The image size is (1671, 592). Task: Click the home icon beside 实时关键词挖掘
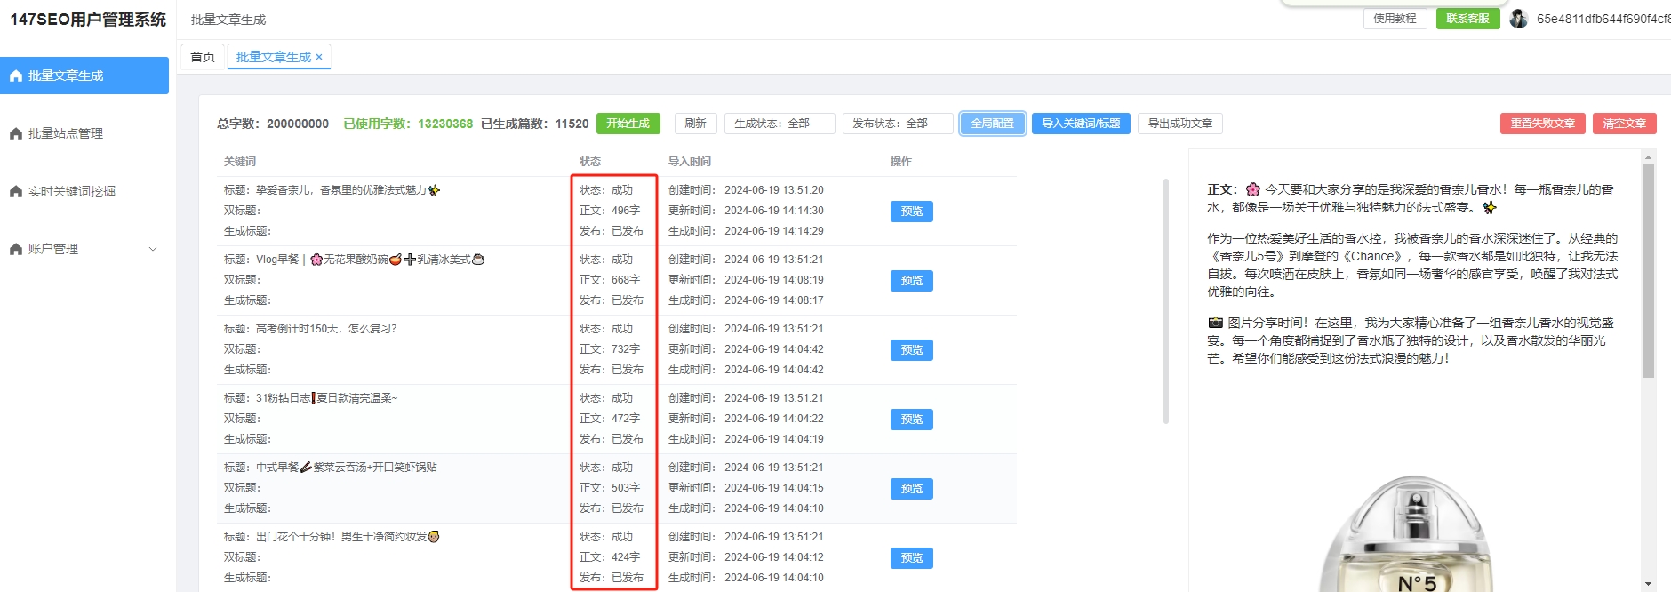[x=16, y=191]
